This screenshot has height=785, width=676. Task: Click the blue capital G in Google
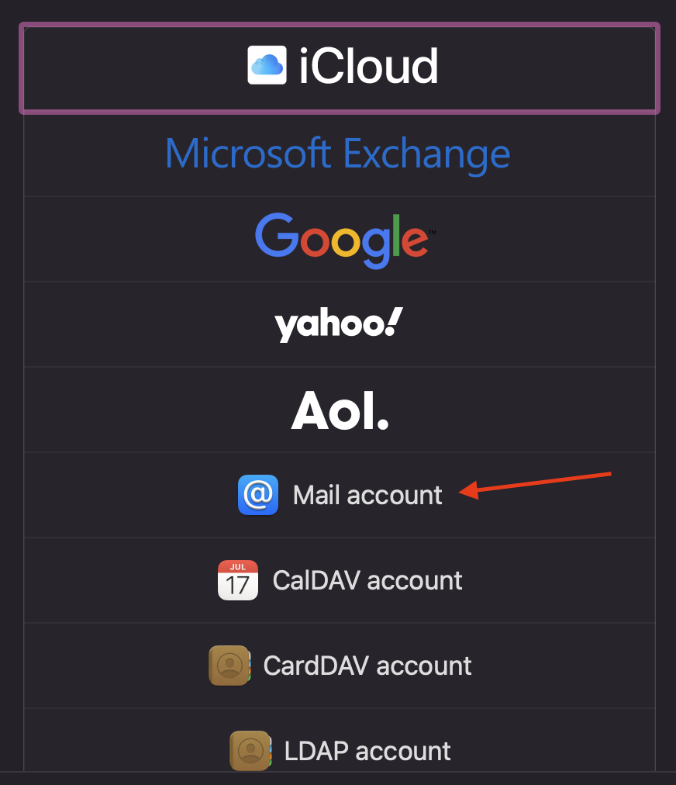(276, 235)
